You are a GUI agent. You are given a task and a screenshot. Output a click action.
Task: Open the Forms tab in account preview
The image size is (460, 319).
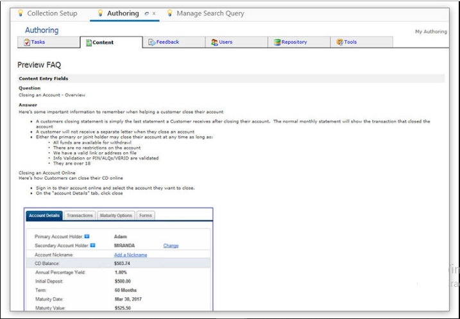pyautogui.click(x=146, y=216)
